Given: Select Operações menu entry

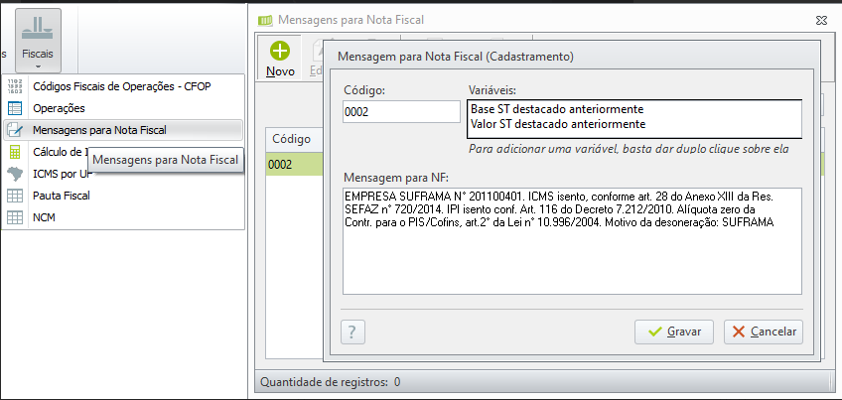Looking at the screenshot, I should point(60,108).
